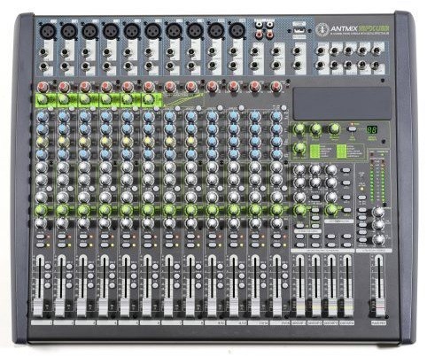This screenshot has height=357, width=427.
Task: Turn channel 1 red gain knob
Action: (x=43, y=87)
